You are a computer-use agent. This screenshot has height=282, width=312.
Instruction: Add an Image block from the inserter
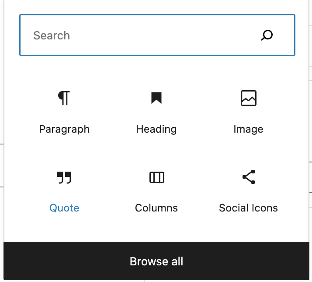[x=248, y=112]
